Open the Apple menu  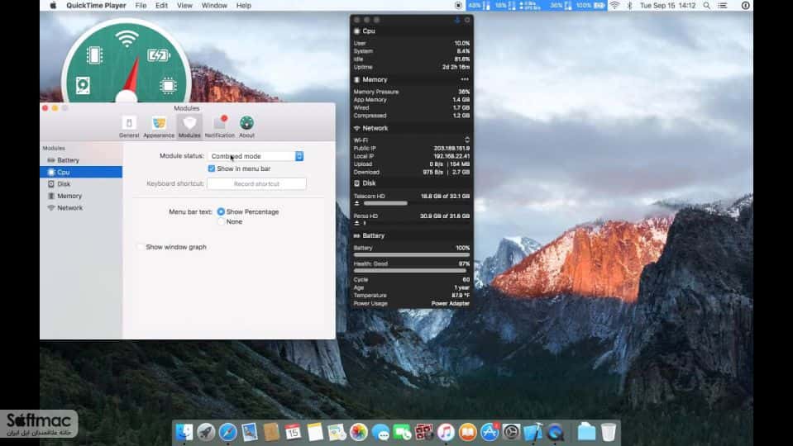click(x=53, y=6)
